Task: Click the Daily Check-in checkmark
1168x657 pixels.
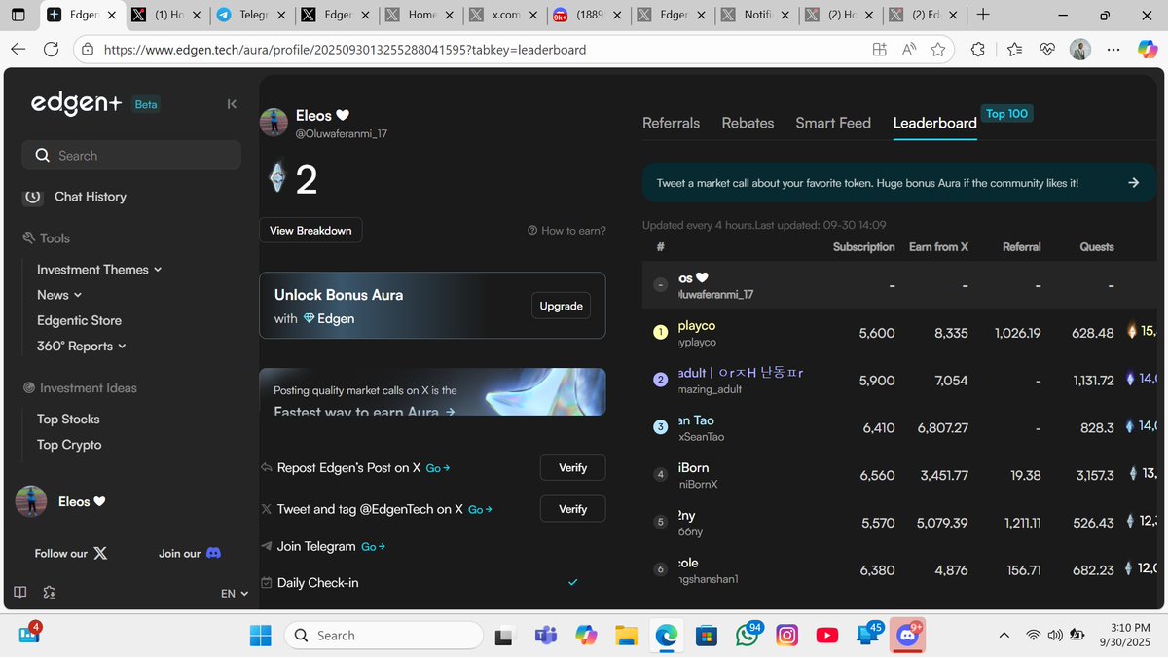Action: tap(572, 582)
